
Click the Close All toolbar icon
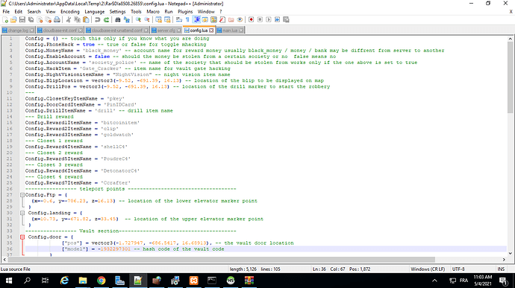pyautogui.click(x=49, y=19)
